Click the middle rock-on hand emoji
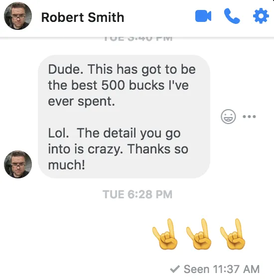 click(199, 234)
